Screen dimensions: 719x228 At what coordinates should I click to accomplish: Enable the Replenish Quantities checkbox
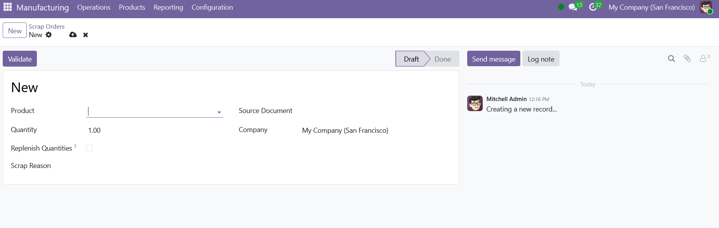89,148
